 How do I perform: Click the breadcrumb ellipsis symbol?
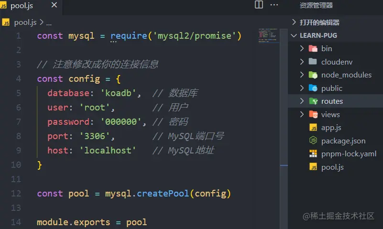(x=49, y=23)
